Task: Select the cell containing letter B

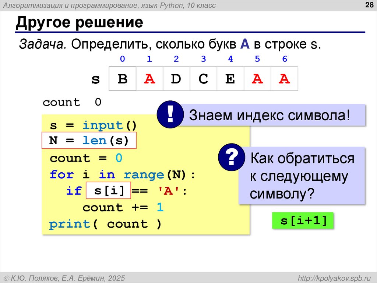Action: [x=122, y=79]
